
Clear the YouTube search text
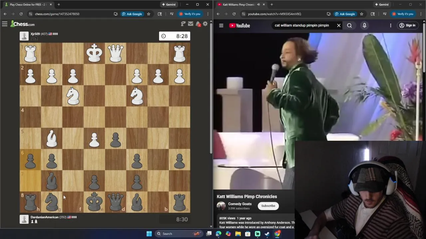pos(339,26)
